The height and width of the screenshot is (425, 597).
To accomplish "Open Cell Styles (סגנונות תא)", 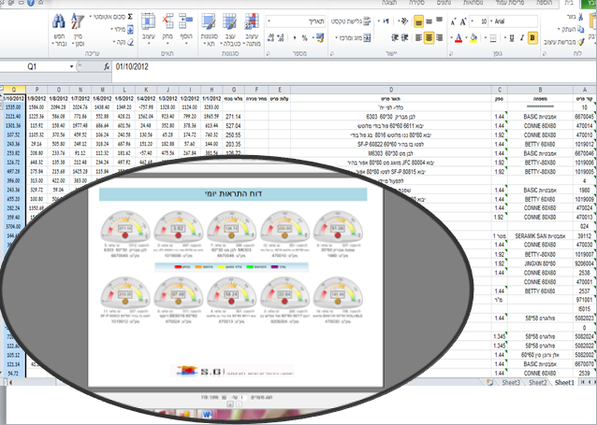I will [x=209, y=30].
